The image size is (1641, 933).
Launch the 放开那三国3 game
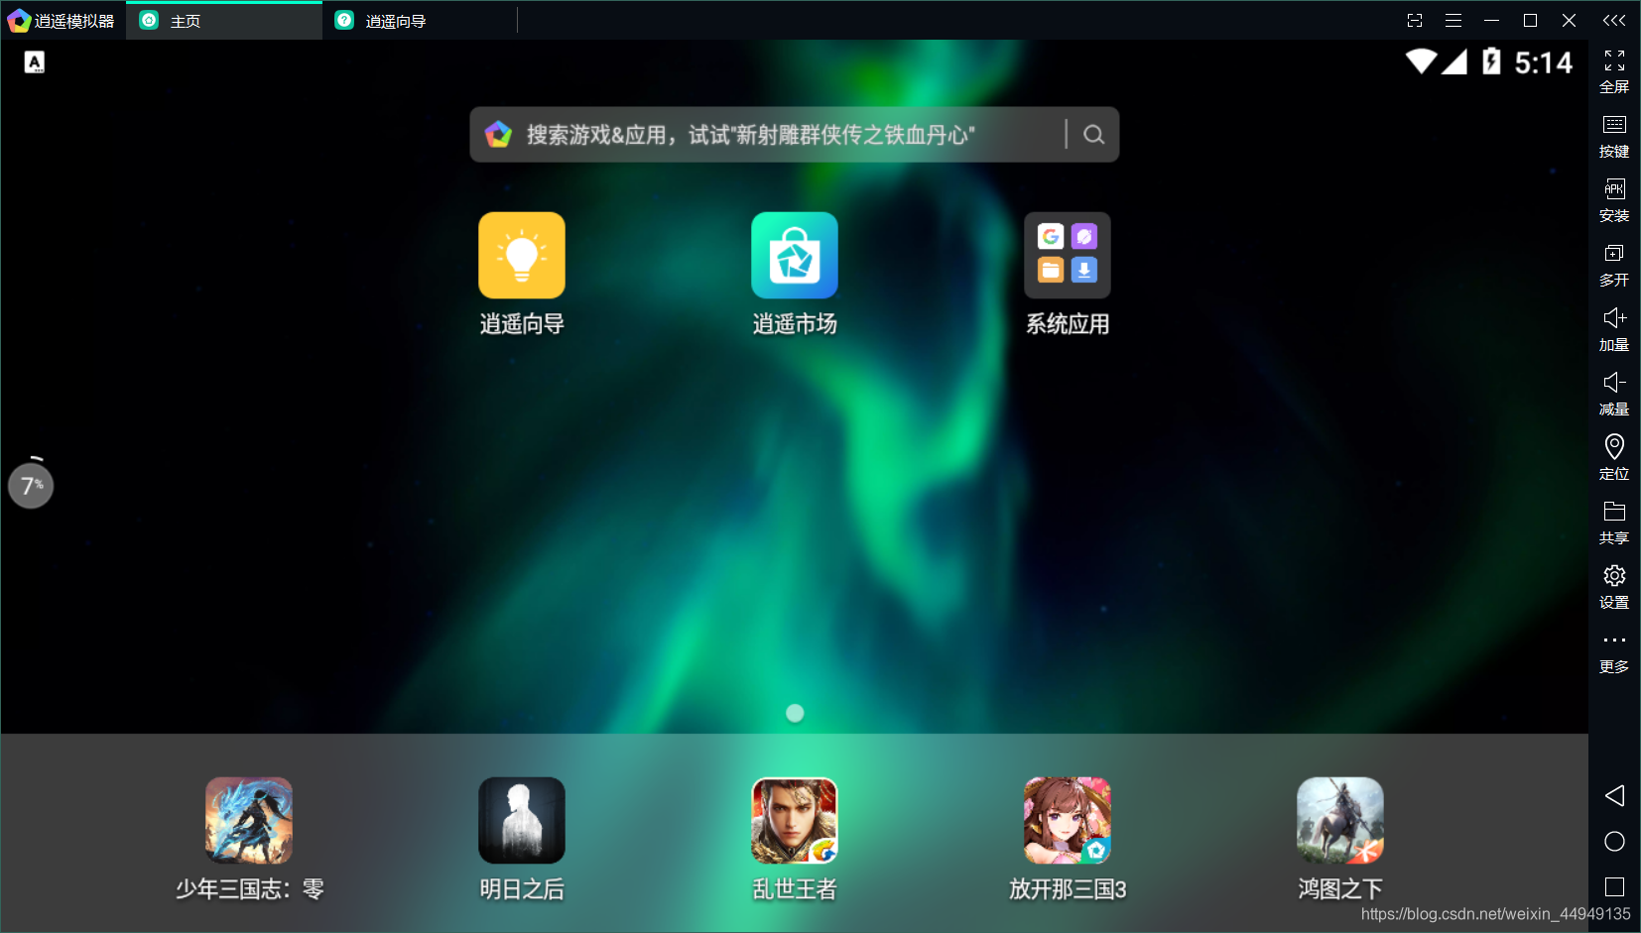point(1068,821)
